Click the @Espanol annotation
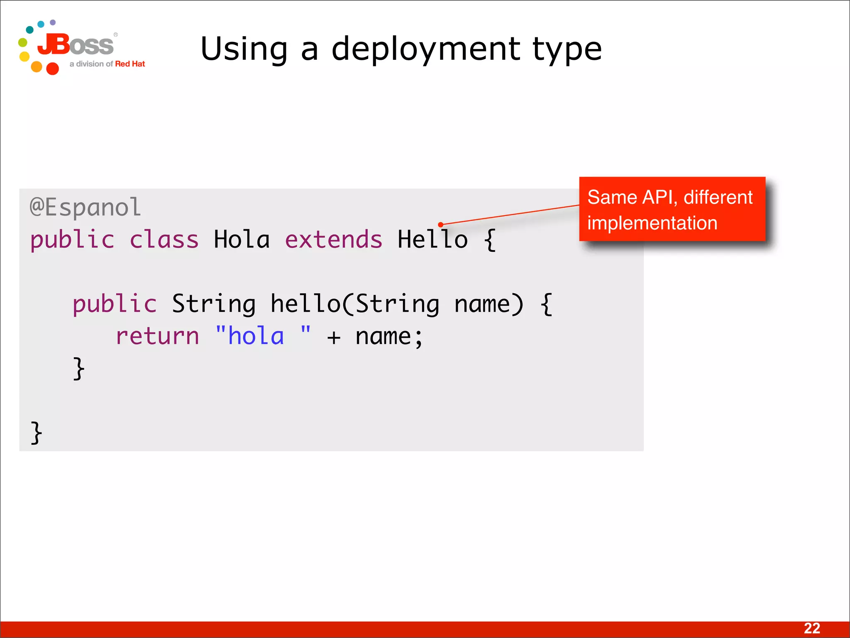 [x=85, y=207]
